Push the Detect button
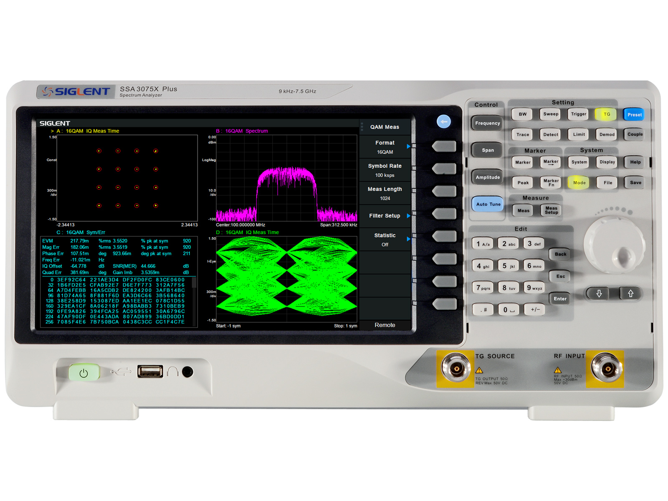 coord(551,134)
